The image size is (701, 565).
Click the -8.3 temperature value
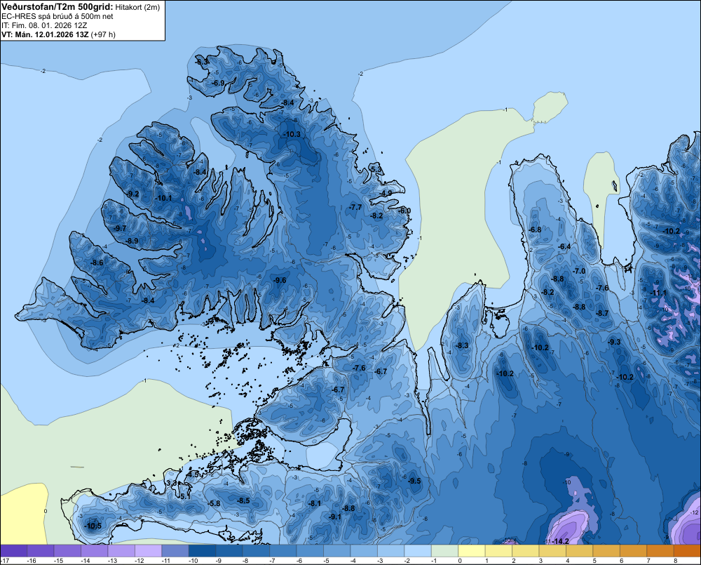pos(462,345)
